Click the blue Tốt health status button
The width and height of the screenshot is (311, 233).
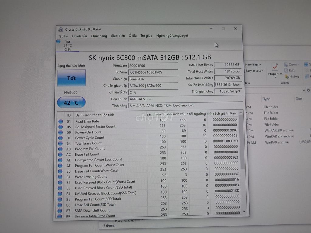71,78
